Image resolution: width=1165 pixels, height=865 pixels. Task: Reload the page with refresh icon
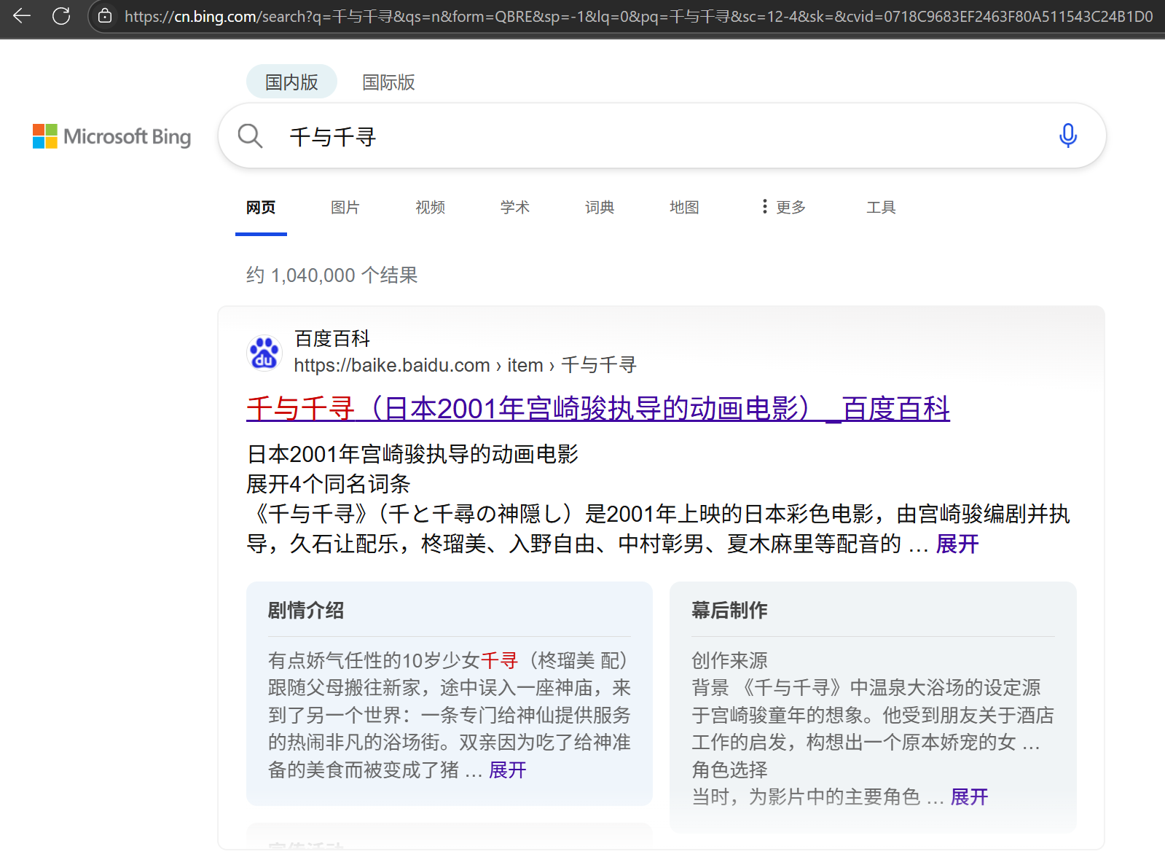[x=61, y=16]
